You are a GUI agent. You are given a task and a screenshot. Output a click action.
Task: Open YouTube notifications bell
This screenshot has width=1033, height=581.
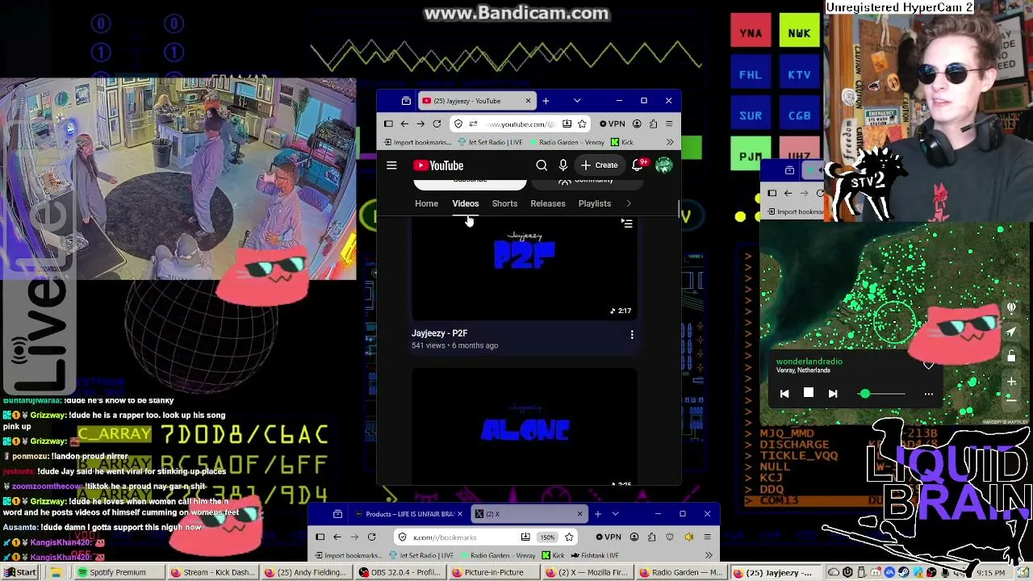coord(638,165)
